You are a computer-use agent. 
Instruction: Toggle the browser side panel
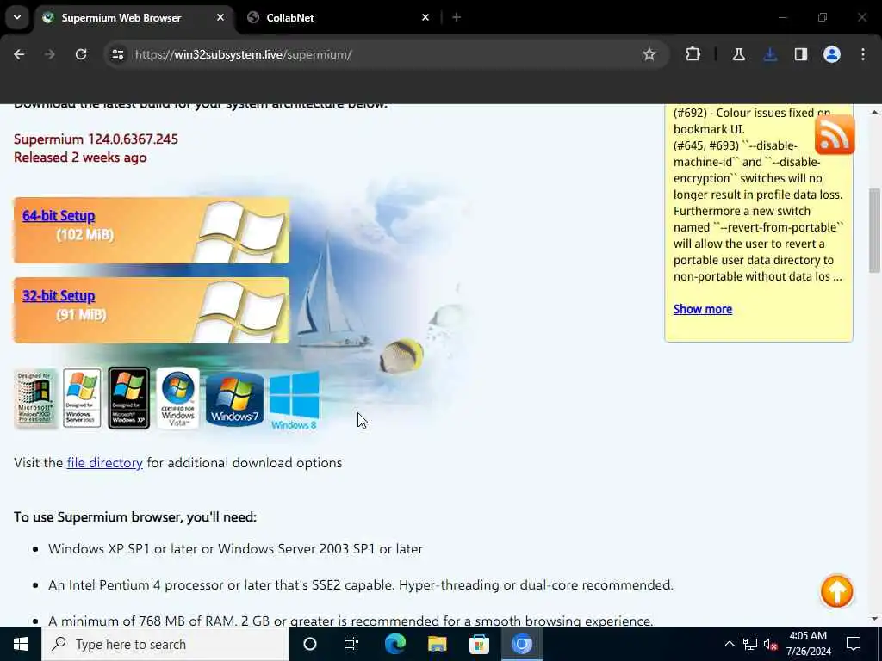tap(801, 54)
